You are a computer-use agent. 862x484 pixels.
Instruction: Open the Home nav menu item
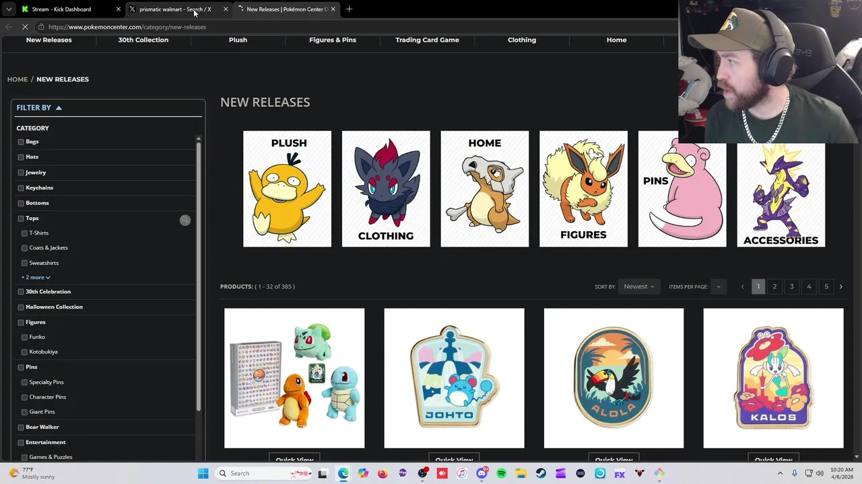(616, 40)
